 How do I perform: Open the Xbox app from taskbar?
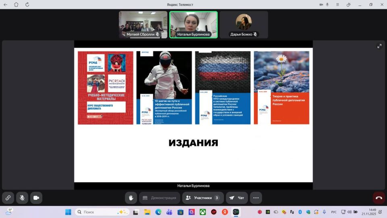203,212
